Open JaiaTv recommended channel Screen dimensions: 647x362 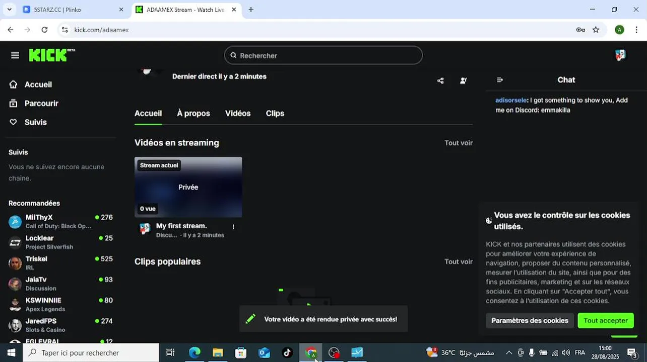pos(60,284)
